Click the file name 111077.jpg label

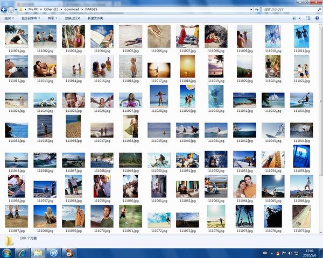click(x=301, y=231)
